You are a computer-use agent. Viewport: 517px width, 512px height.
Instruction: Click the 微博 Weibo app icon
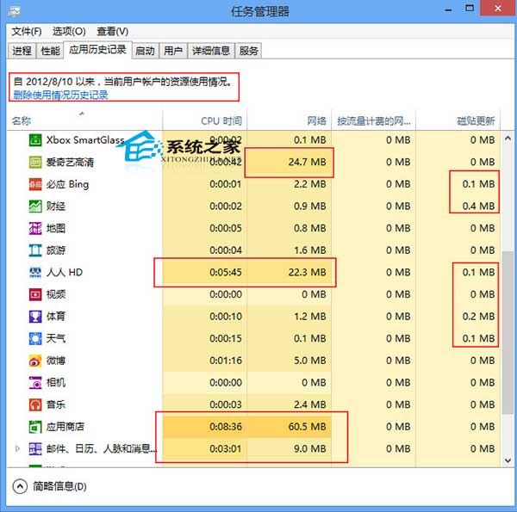pyautogui.click(x=35, y=361)
